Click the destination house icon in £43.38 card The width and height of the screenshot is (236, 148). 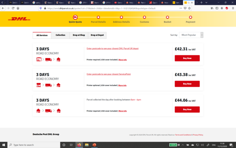point(58,85)
